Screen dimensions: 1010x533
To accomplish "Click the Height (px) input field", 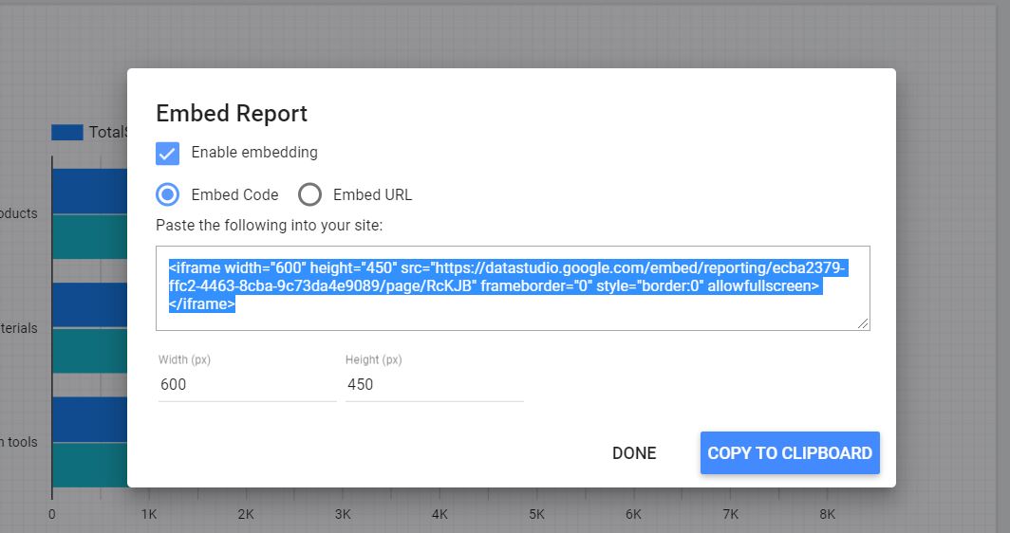I will pyautogui.click(x=434, y=384).
